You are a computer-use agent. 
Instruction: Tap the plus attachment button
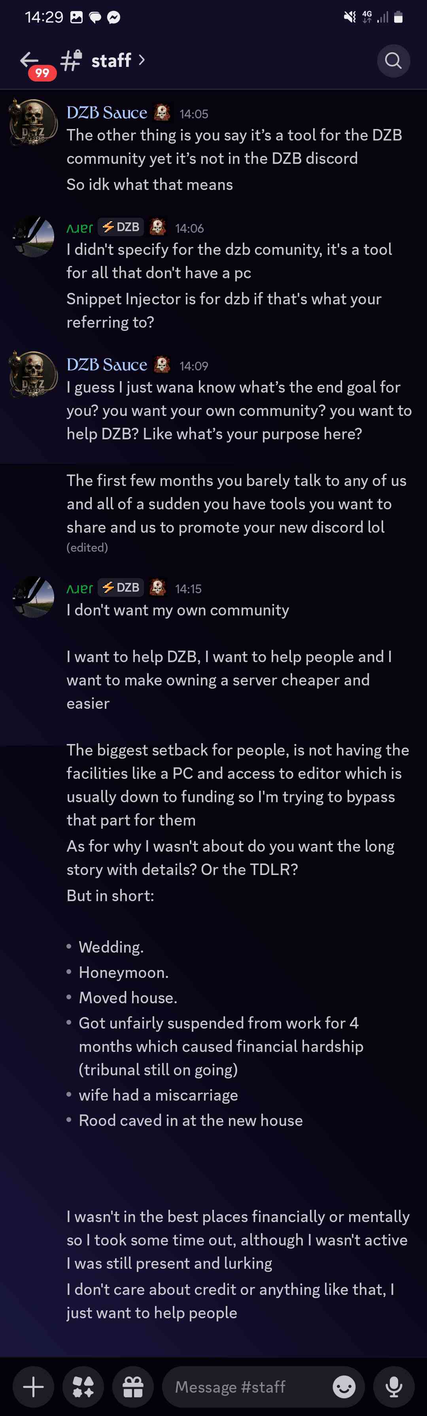(34, 1386)
